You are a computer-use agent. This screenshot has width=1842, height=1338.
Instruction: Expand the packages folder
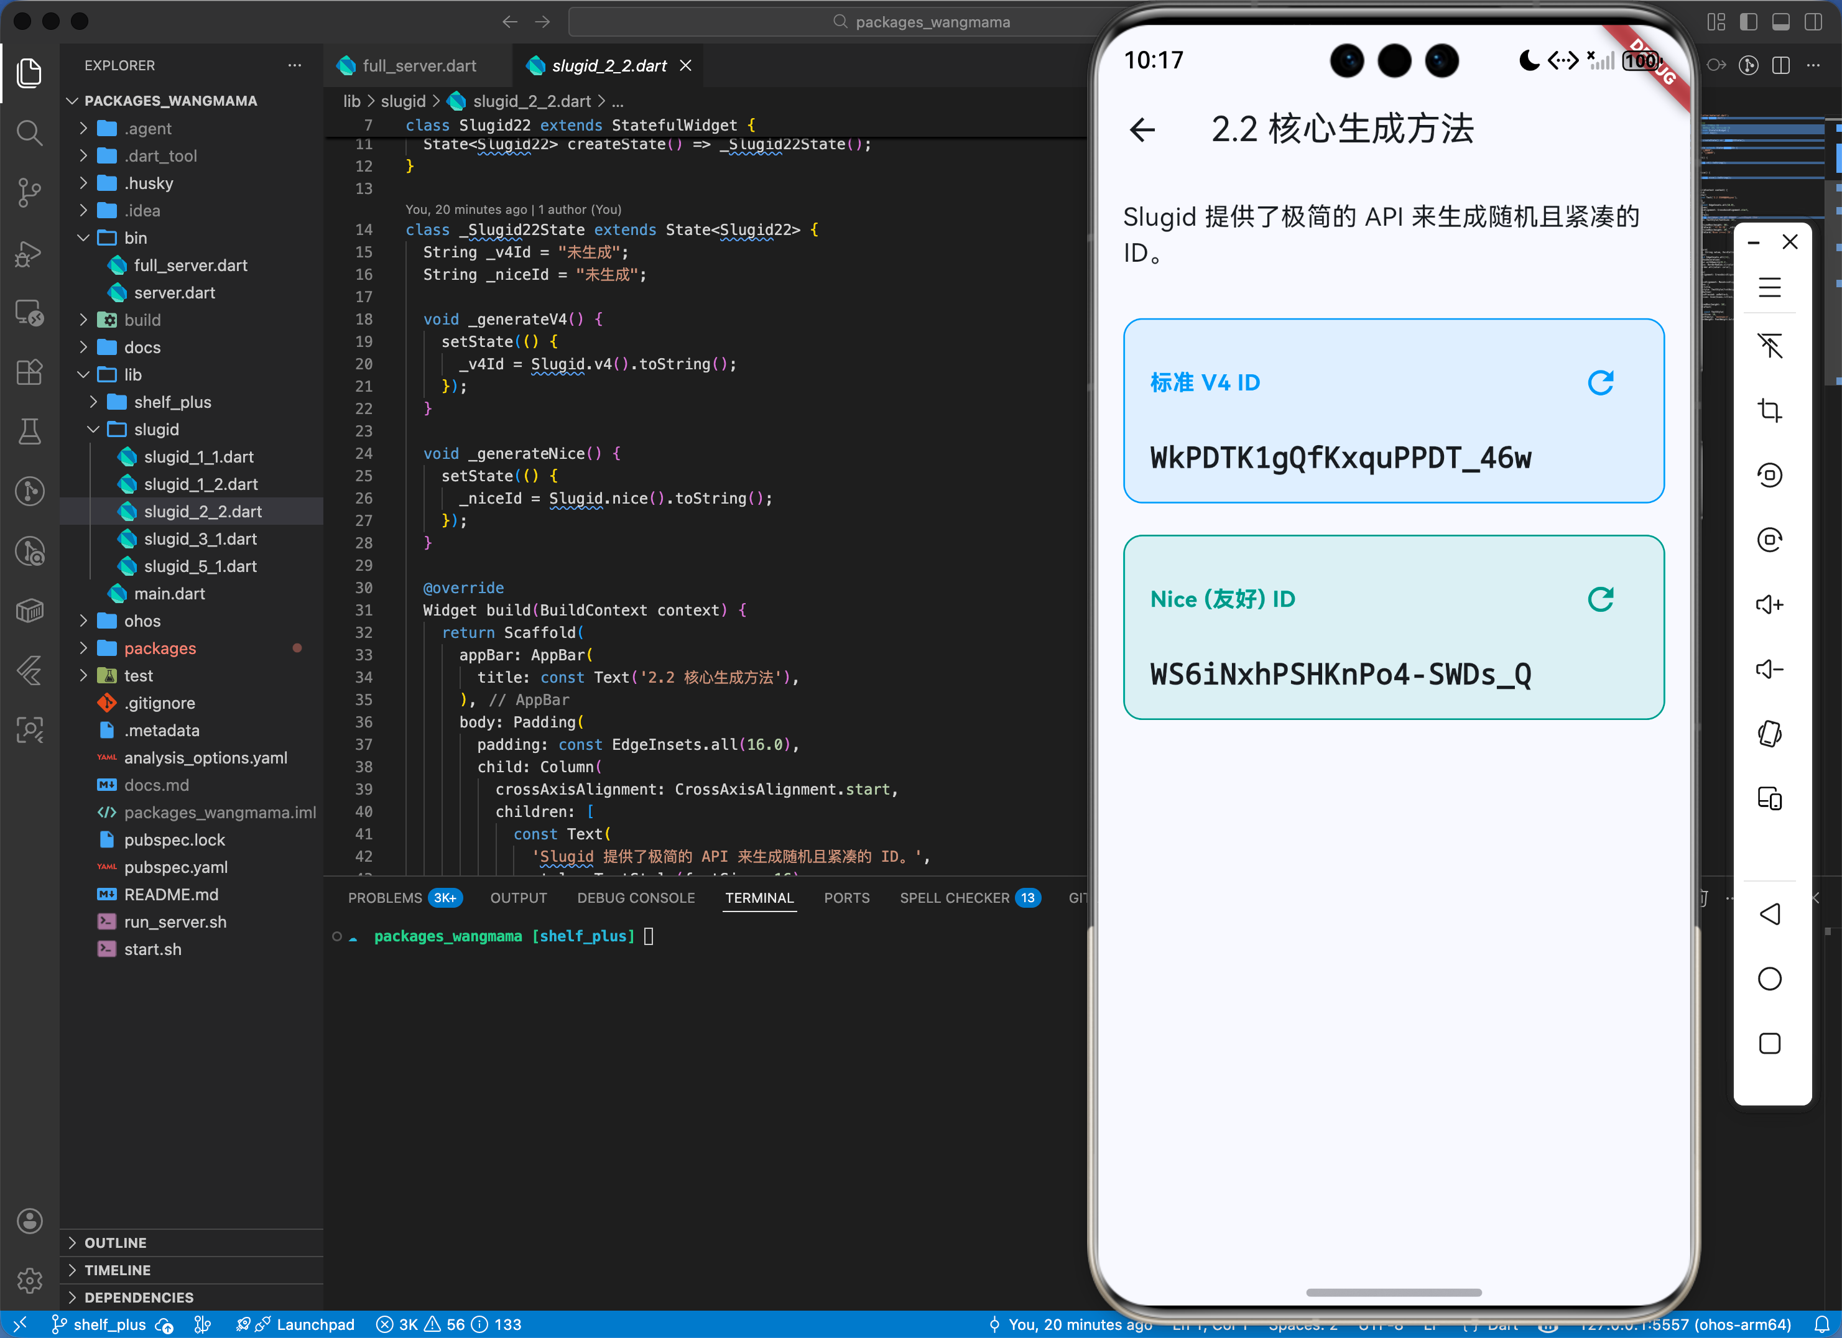(x=160, y=648)
